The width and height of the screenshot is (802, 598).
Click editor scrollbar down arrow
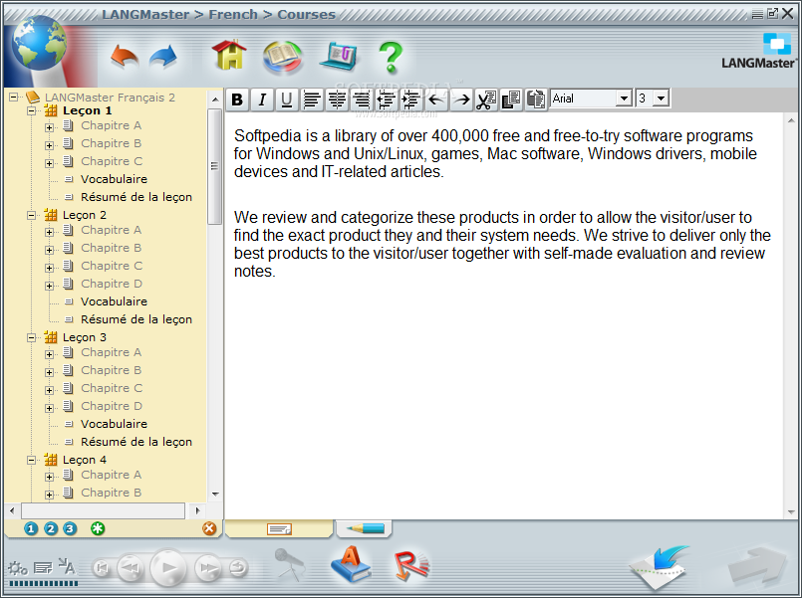[x=791, y=512]
